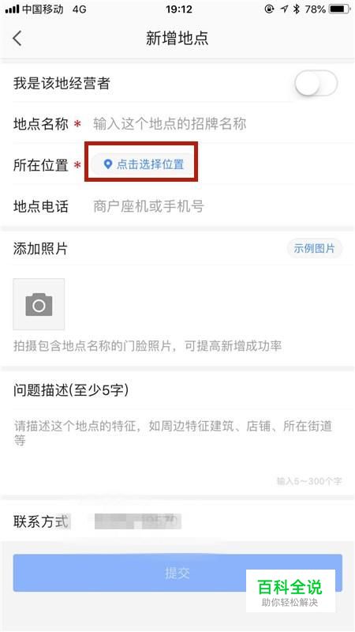Screen dimensions: 355x632
Task: Open the 示例图片 sample images
Action: click(314, 248)
